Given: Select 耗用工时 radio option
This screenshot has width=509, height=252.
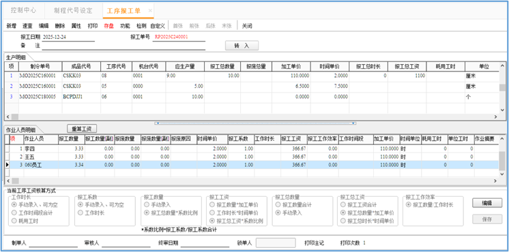Looking at the screenshot, I should coord(25,221).
